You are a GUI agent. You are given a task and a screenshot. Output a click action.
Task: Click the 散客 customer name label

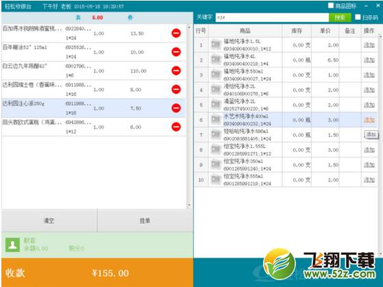click(29, 240)
